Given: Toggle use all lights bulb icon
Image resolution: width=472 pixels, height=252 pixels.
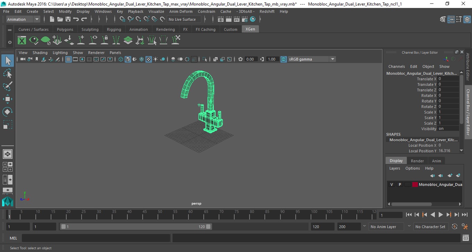Looking at the screenshot, I should point(155,59).
